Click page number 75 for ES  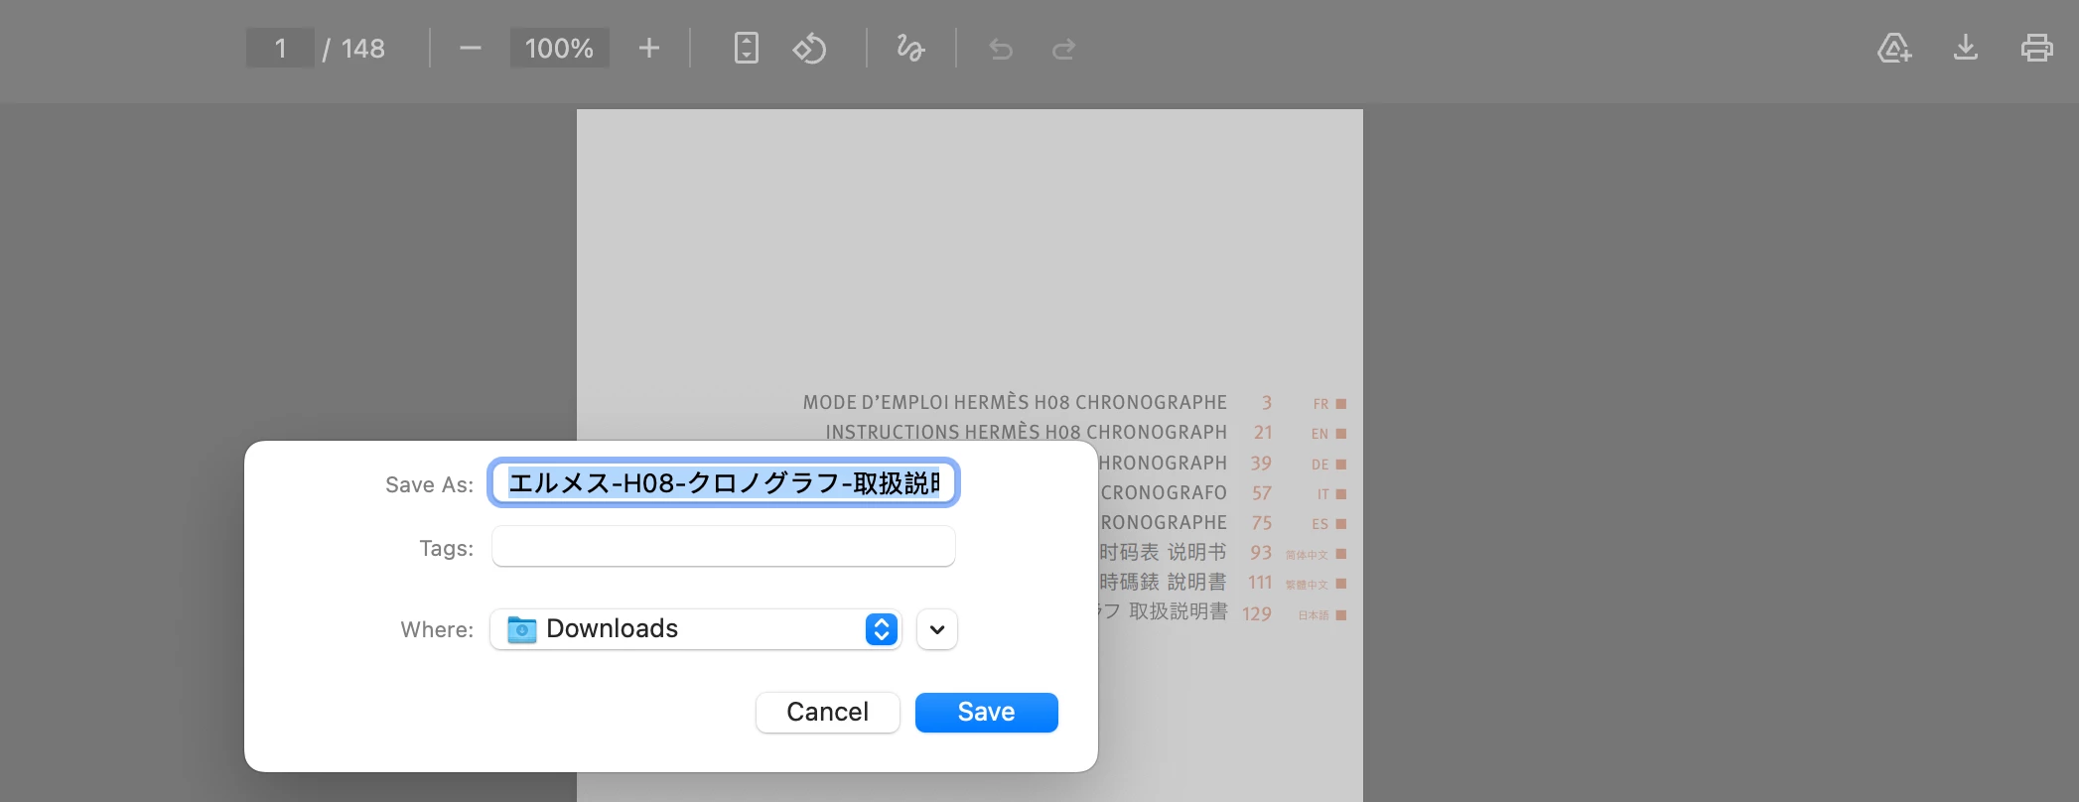pyautogui.click(x=1262, y=523)
